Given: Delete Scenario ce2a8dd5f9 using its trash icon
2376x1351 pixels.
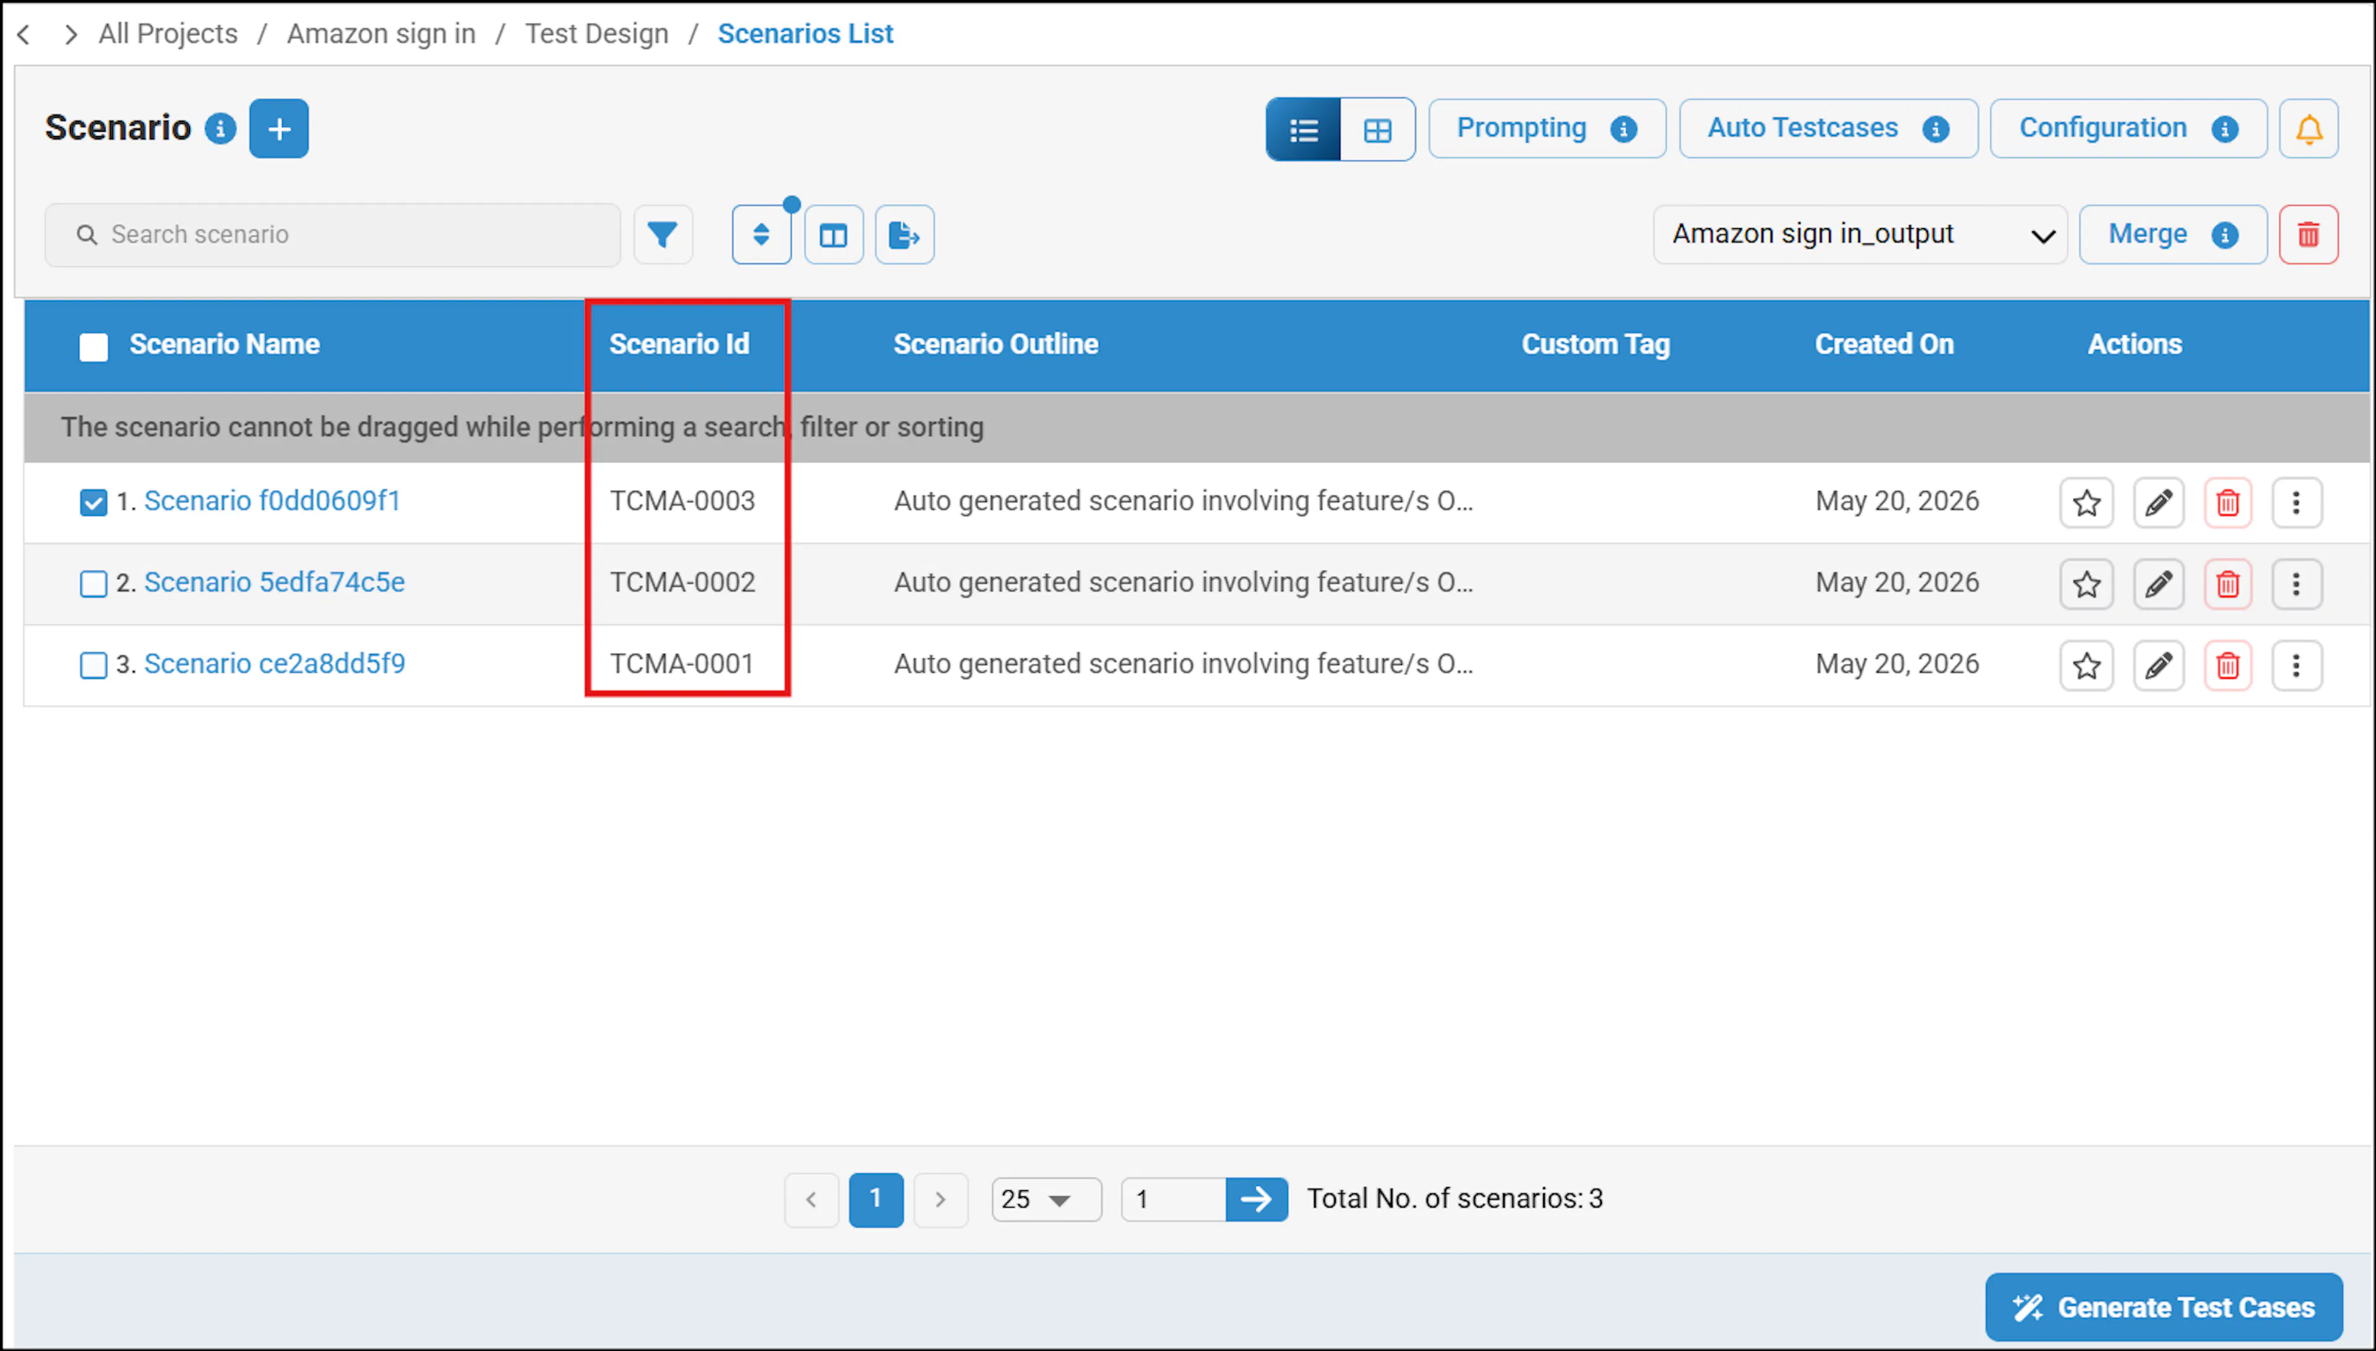Looking at the screenshot, I should point(2228,665).
